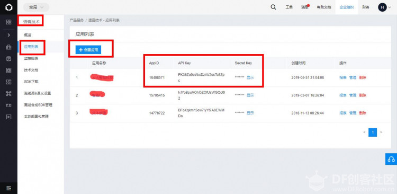397x194 pixels.
Task: Open 管理 for the 2019-03-07 app
Action: tap(353, 95)
